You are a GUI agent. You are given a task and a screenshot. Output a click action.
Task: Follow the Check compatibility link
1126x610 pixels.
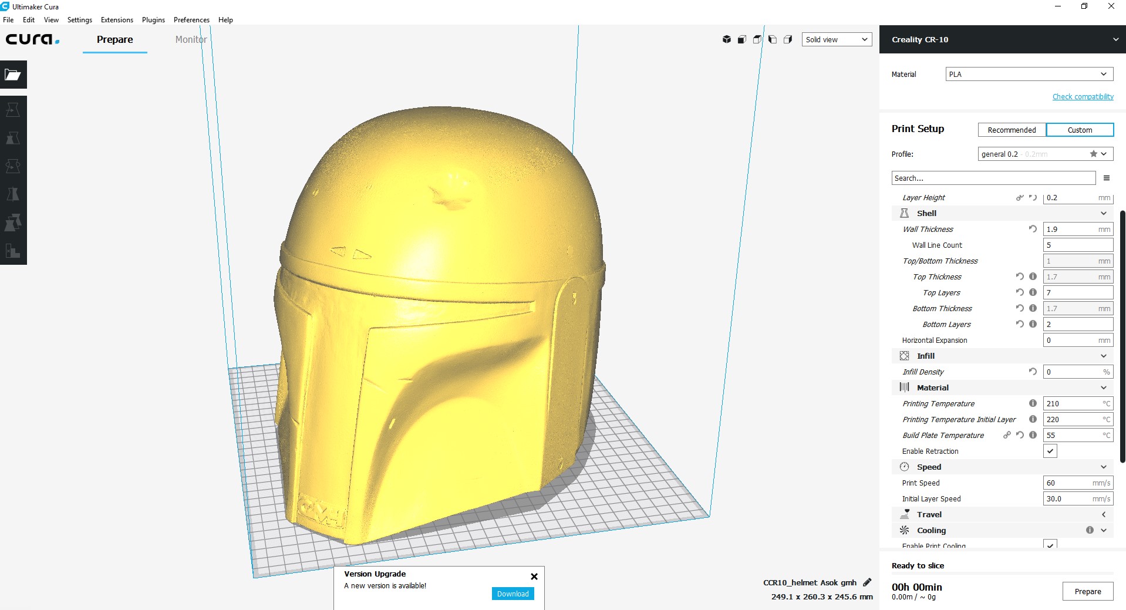pos(1083,96)
